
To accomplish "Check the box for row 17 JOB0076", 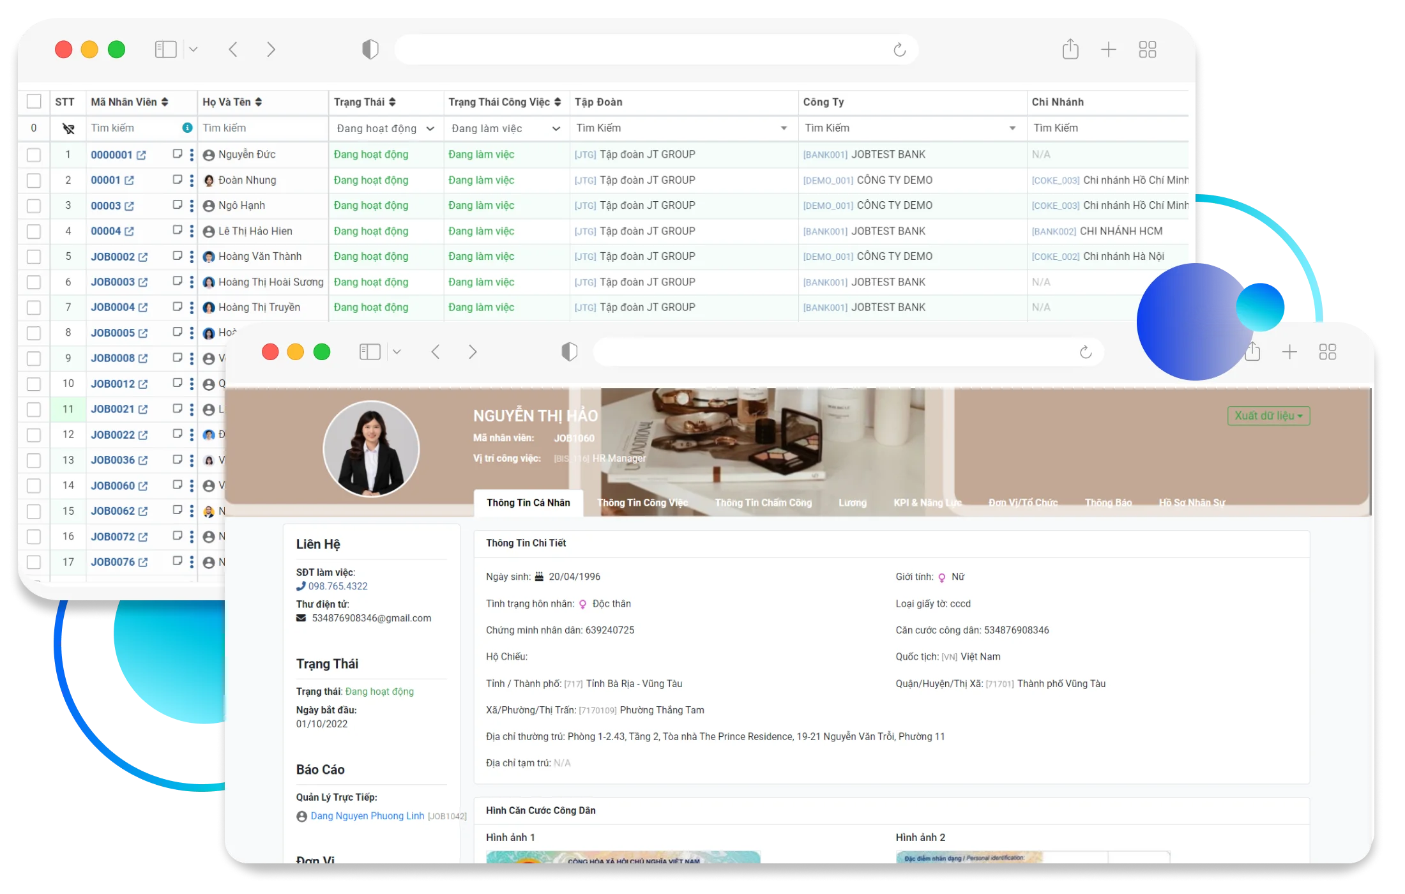I will 34,562.
